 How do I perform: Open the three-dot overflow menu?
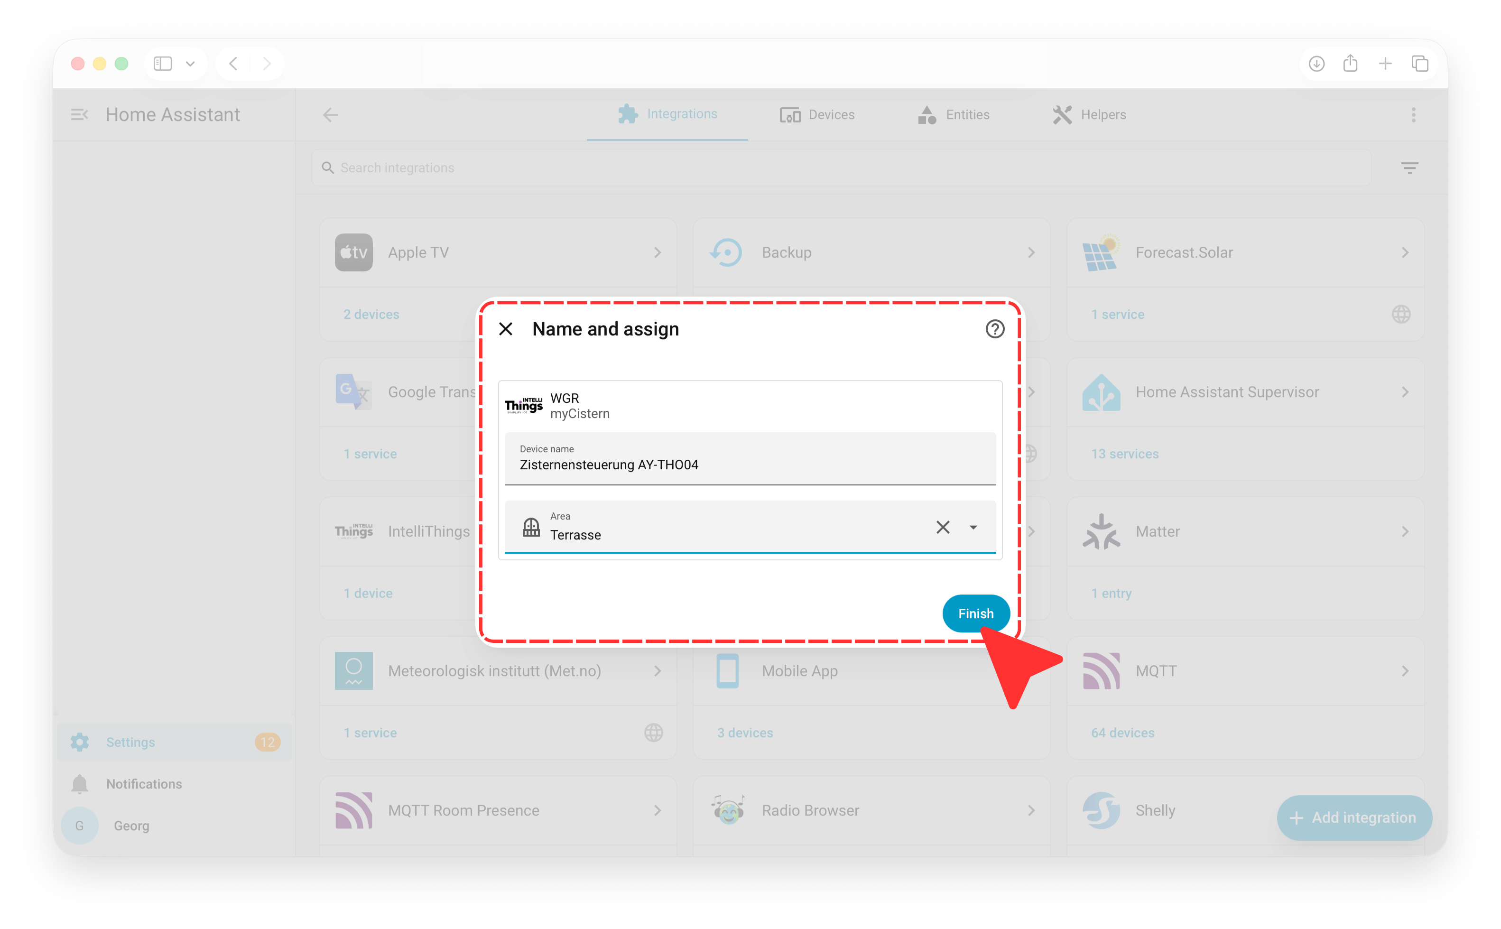(1413, 115)
